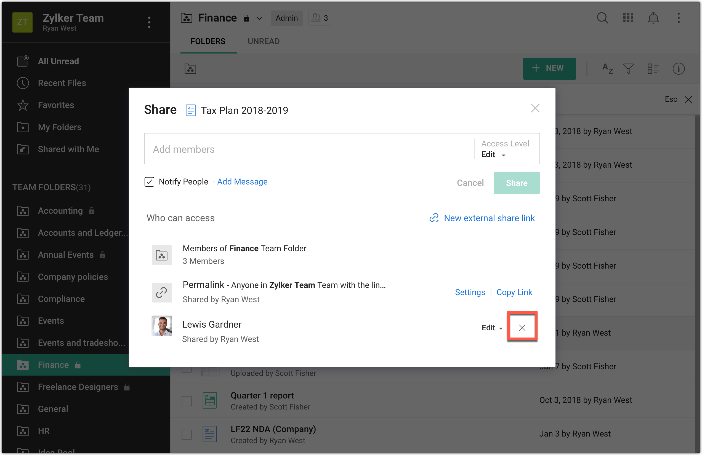Click the sort A-Z icon

[607, 69]
